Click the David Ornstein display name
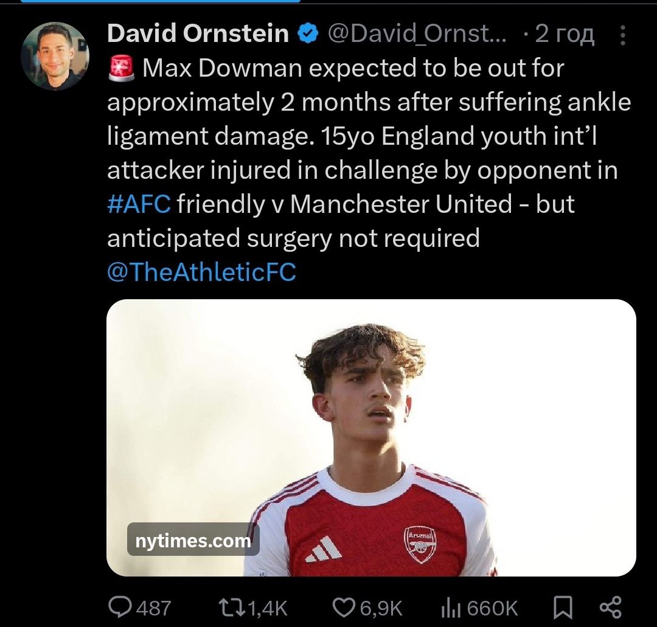This screenshot has width=657, height=627. click(198, 34)
